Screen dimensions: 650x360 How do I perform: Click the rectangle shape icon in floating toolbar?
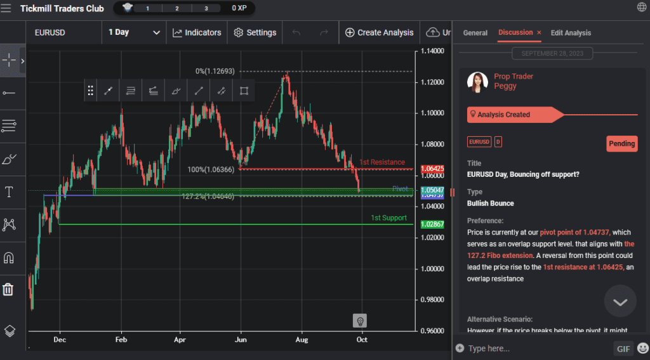click(244, 91)
